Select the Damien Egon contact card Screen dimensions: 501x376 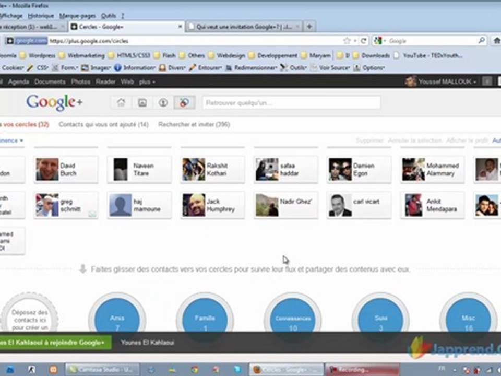click(359, 169)
